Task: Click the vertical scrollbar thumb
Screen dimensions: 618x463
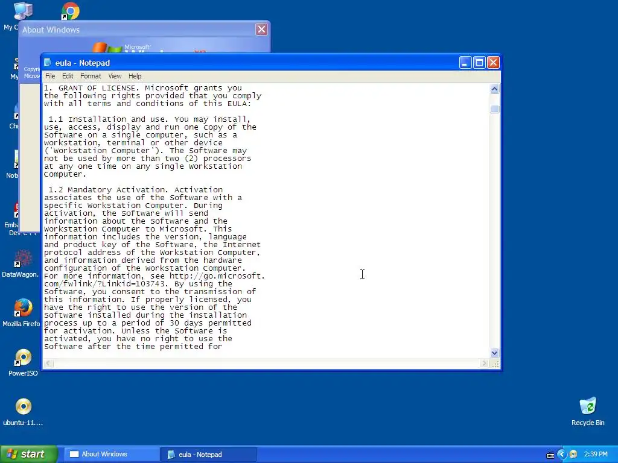Action: (495, 109)
